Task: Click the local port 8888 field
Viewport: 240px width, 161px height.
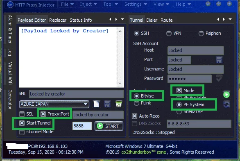Action: [x=82, y=126]
